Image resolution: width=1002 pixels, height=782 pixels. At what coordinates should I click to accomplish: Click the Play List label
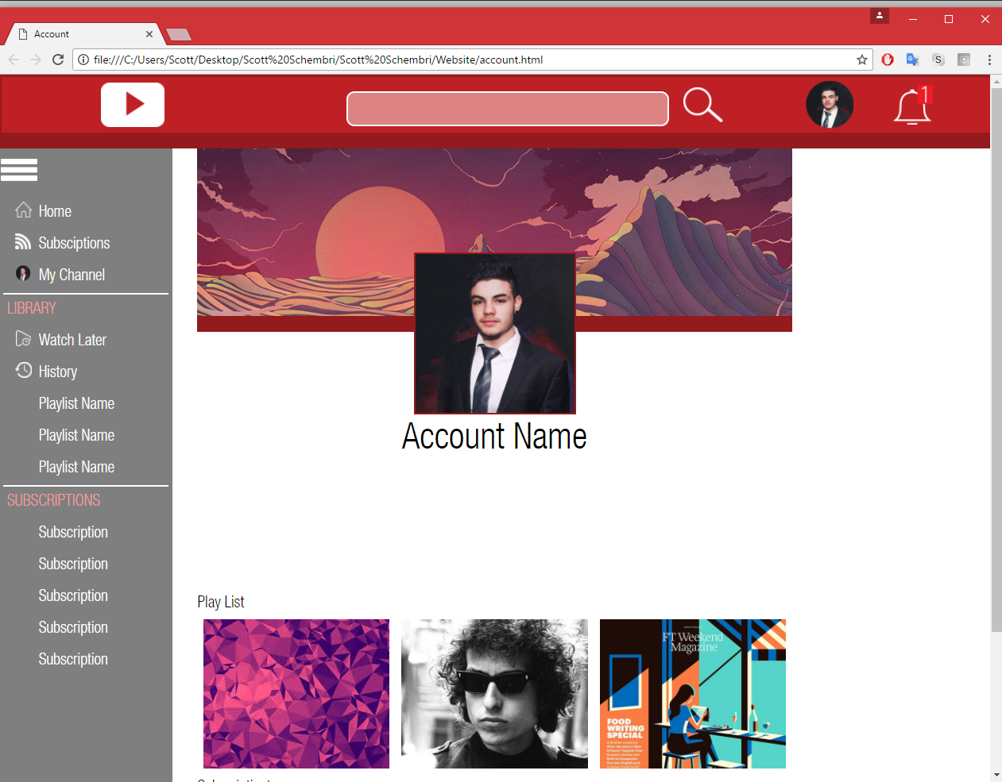click(221, 602)
